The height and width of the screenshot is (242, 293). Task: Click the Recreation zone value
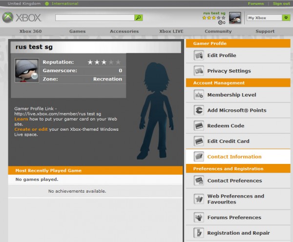(107, 79)
